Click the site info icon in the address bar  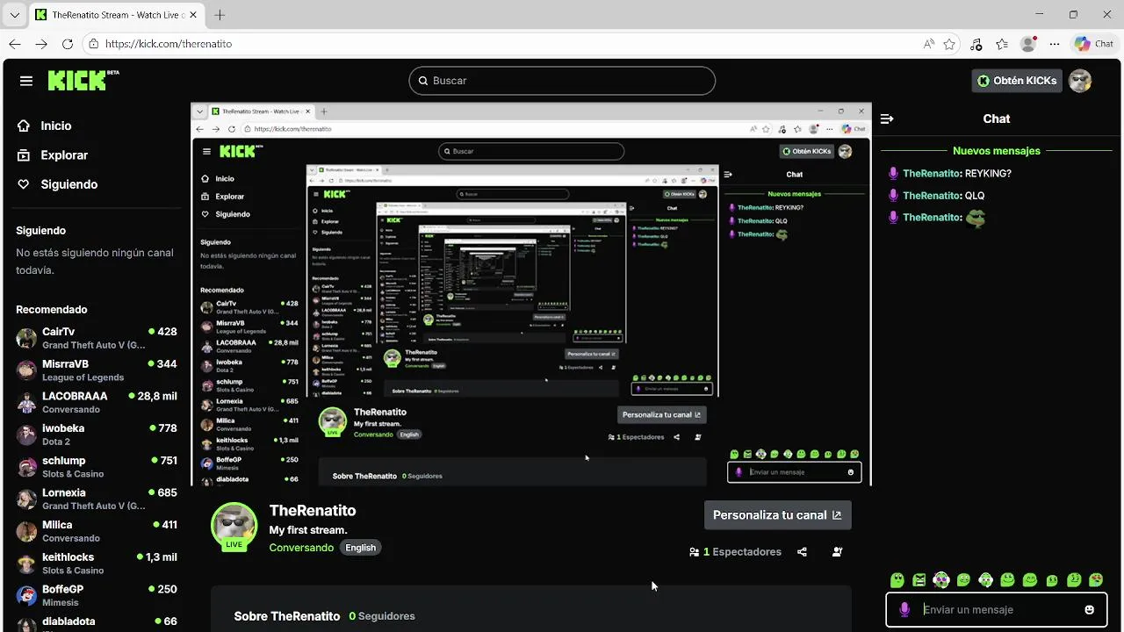pos(93,44)
